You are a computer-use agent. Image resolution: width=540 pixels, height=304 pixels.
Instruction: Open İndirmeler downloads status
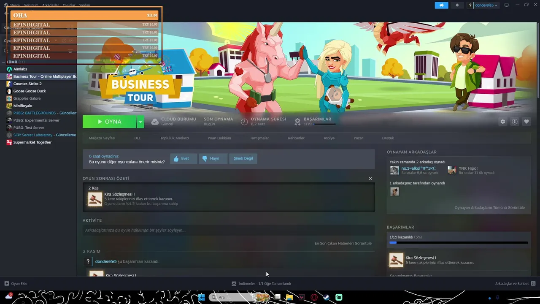(x=261, y=284)
